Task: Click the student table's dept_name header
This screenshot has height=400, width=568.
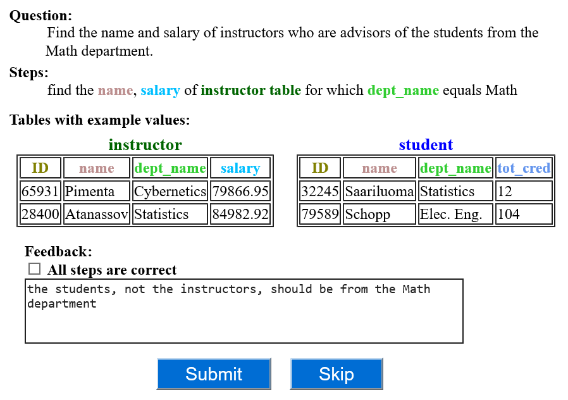Action: pyautogui.click(x=455, y=168)
